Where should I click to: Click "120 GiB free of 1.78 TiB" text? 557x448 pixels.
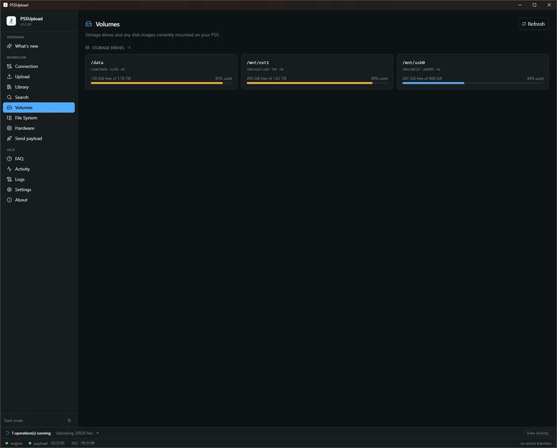coord(111,78)
